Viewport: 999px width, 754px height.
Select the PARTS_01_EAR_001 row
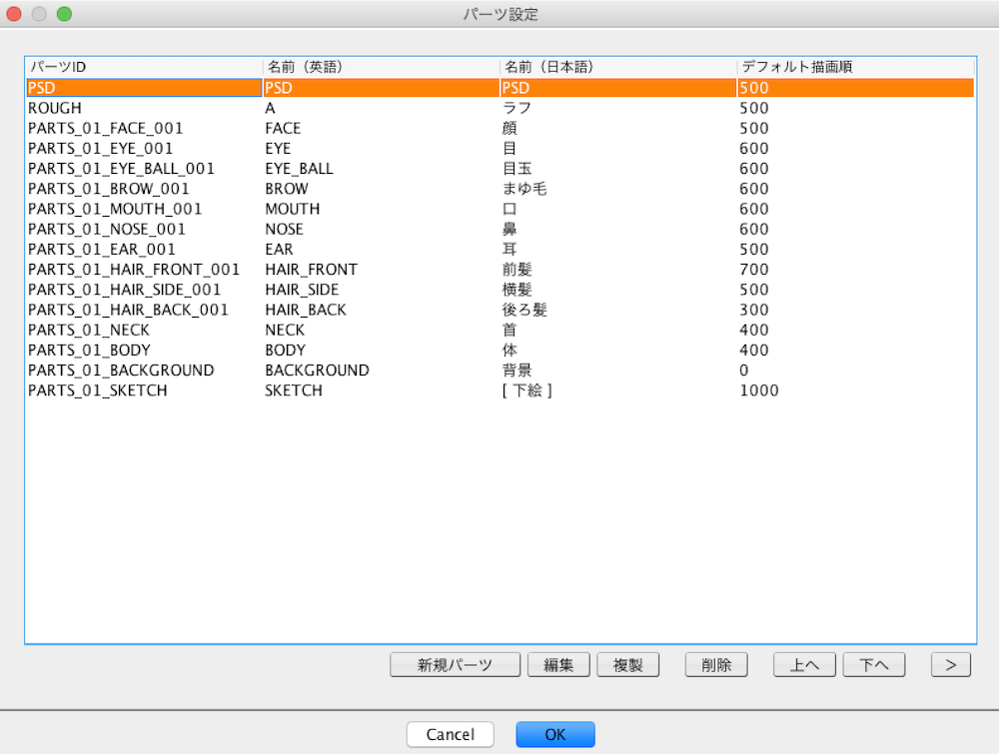click(500, 250)
